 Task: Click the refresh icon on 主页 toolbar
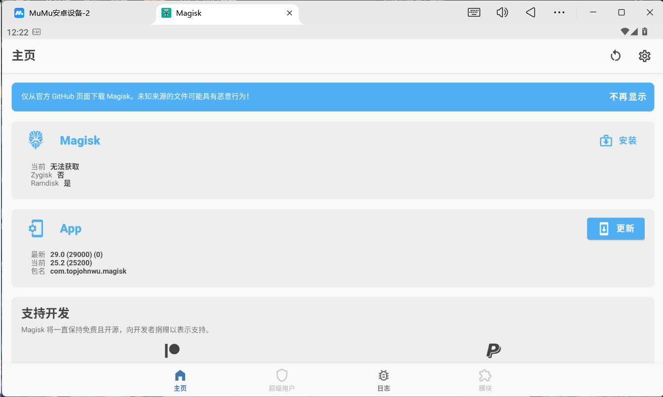(615, 56)
